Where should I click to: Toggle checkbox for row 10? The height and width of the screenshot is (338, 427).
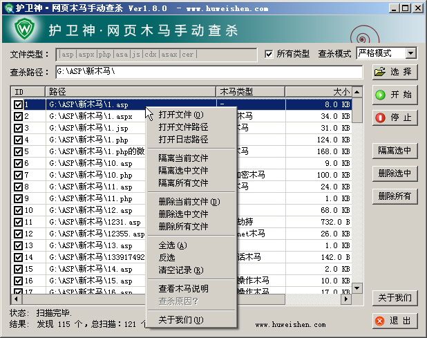(x=18, y=210)
